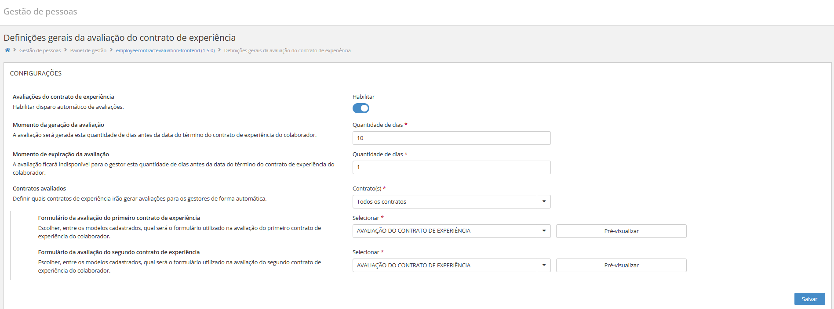Image resolution: width=834 pixels, height=309 pixels.
Task: Click the last breadcrumb item 'Definições gerais da avaliação'
Action: click(x=287, y=50)
